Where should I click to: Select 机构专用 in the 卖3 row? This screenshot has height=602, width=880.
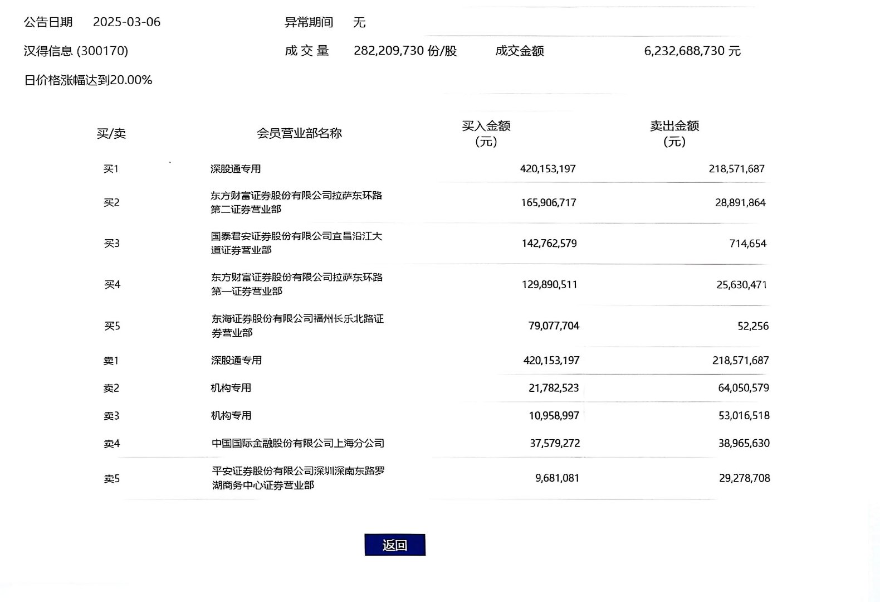coord(231,416)
